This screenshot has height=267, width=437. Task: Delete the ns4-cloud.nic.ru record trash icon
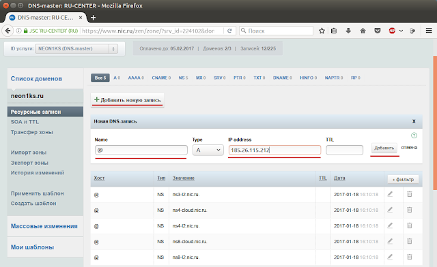pos(410,210)
